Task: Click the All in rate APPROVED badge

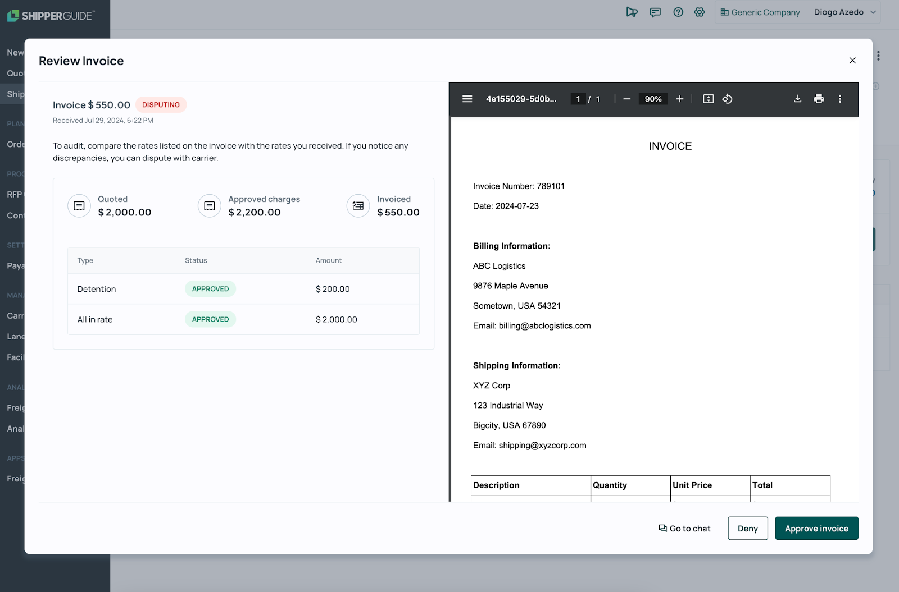Action: pyautogui.click(x=210, y=319)
